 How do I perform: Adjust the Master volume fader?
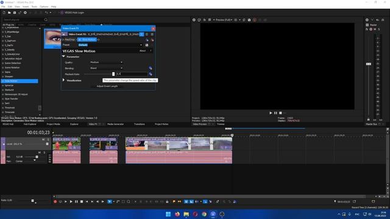pos(369,64)
